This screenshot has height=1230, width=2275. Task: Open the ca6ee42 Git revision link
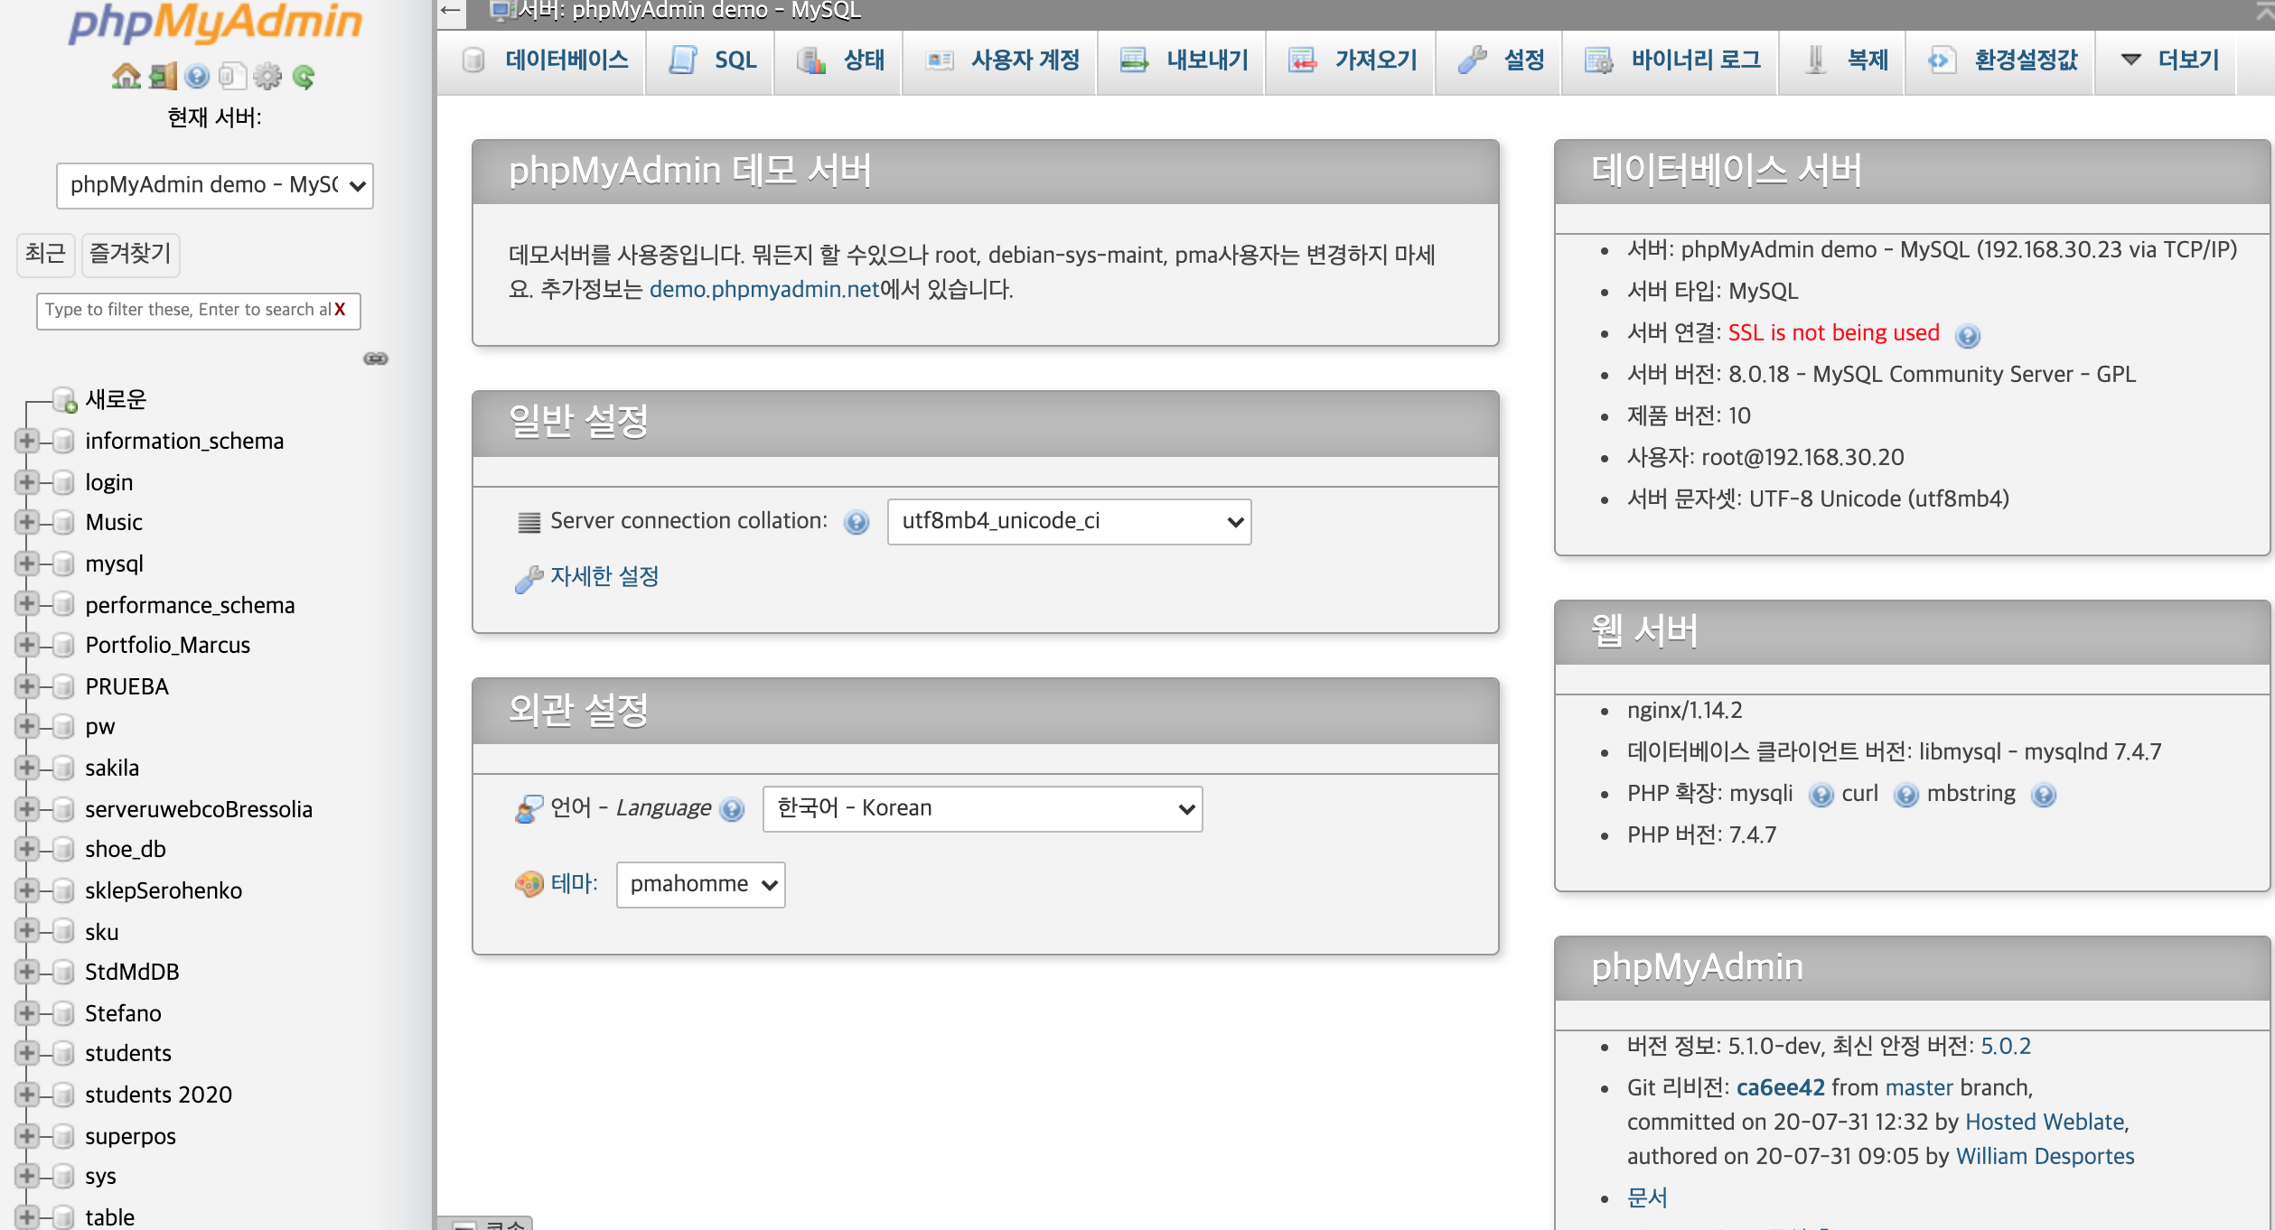[x=1780, y=1088]
